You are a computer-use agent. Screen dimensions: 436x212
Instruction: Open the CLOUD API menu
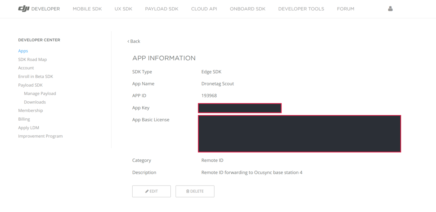pyautogui.click(x=204, y=9)
